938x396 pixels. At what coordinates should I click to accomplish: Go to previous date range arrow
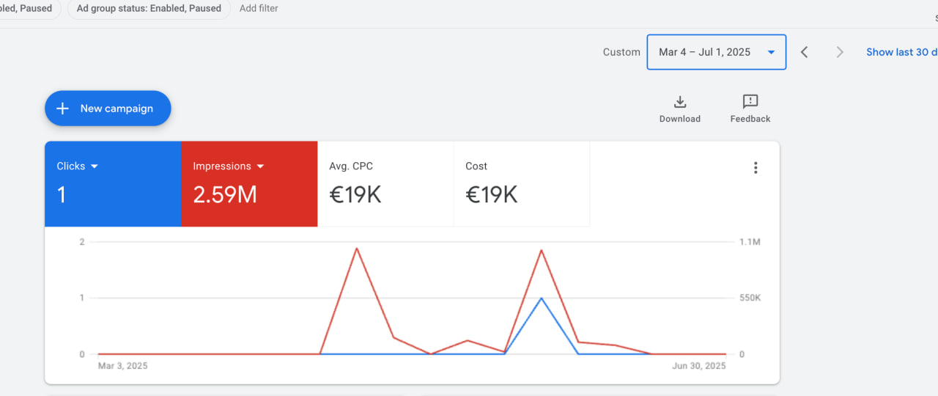pos(805,52)
